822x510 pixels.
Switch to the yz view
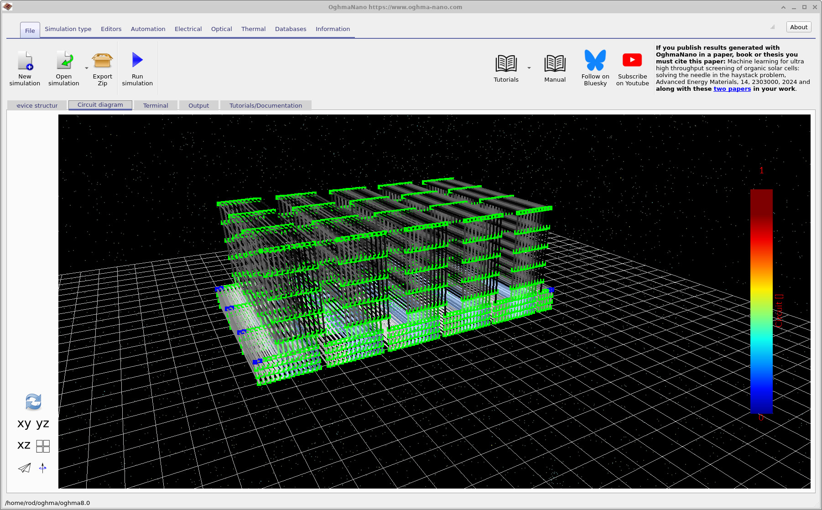click(42, 424)
